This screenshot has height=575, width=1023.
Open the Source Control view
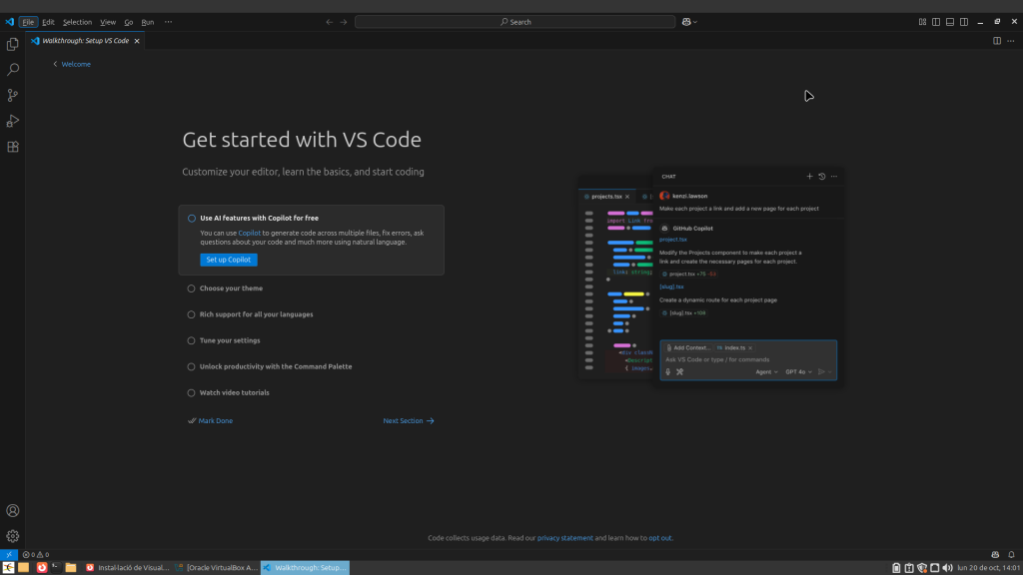(x=13, y=96)
